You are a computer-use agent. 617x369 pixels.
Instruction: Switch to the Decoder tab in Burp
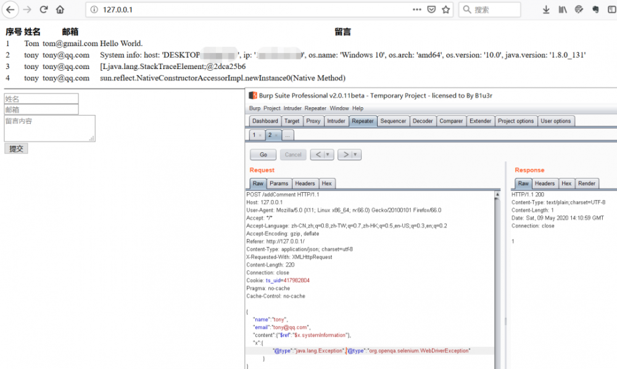point(423,121)
